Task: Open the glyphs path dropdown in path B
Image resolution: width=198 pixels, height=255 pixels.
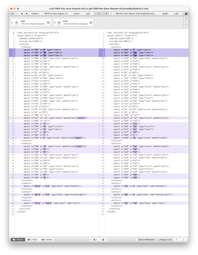Action: pyautogui.click(x=166, y=14)
